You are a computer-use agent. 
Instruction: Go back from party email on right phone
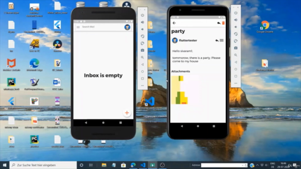[x=174, y=23]
